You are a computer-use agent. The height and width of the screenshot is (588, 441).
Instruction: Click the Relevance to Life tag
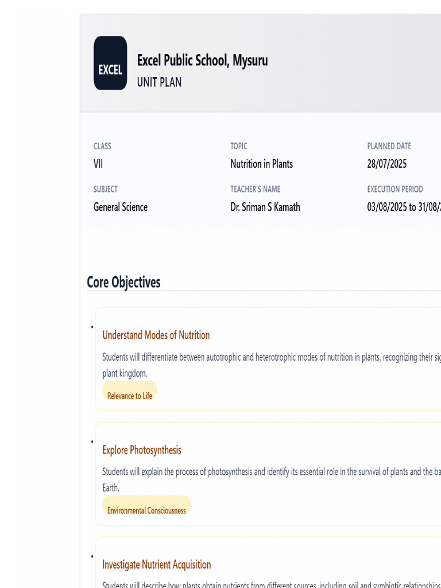coord(130,396)
